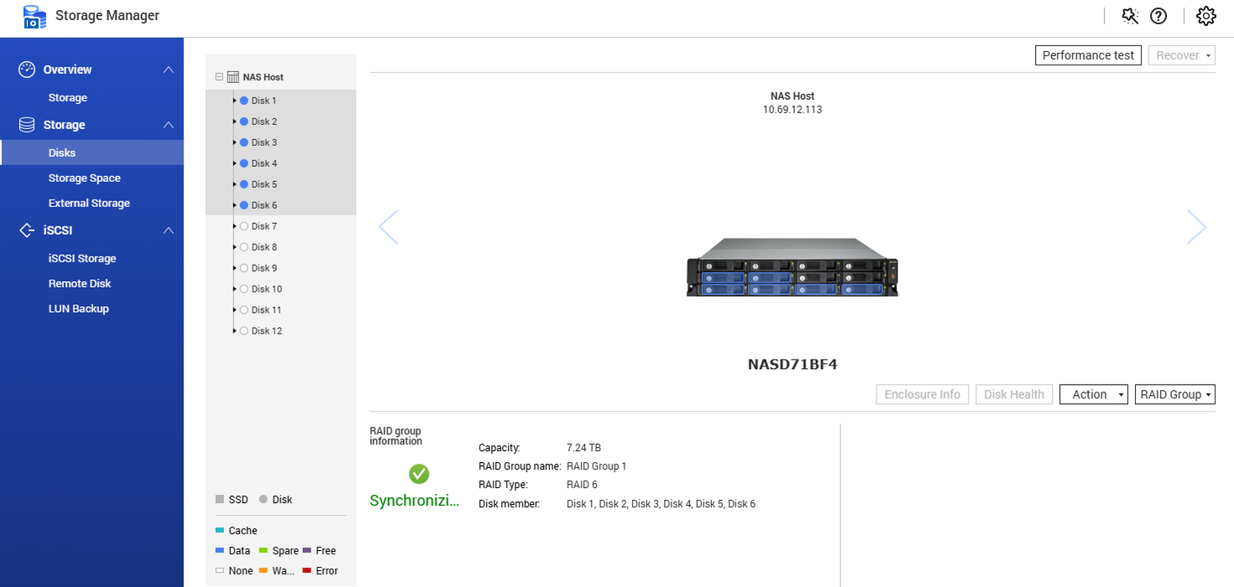Go to Storage Space page
The height and width of the screenshot is (587, 1234).
coord(85,178)
